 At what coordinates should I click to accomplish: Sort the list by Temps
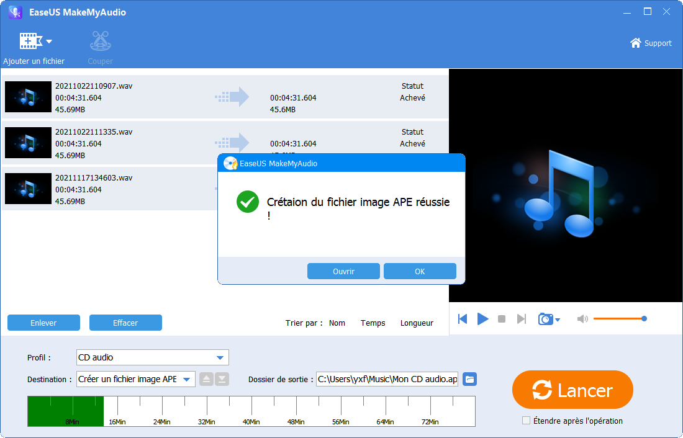tap(373, 323)
